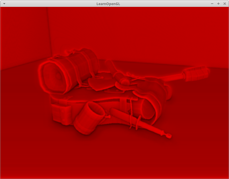Click the knob tip of the long tool
Viewport: 229px width, 179px height.
point(169,136)
